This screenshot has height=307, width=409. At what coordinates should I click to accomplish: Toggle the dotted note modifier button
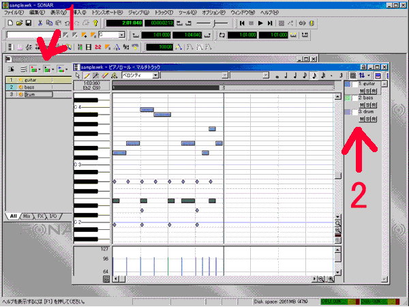tap(331, 76)
